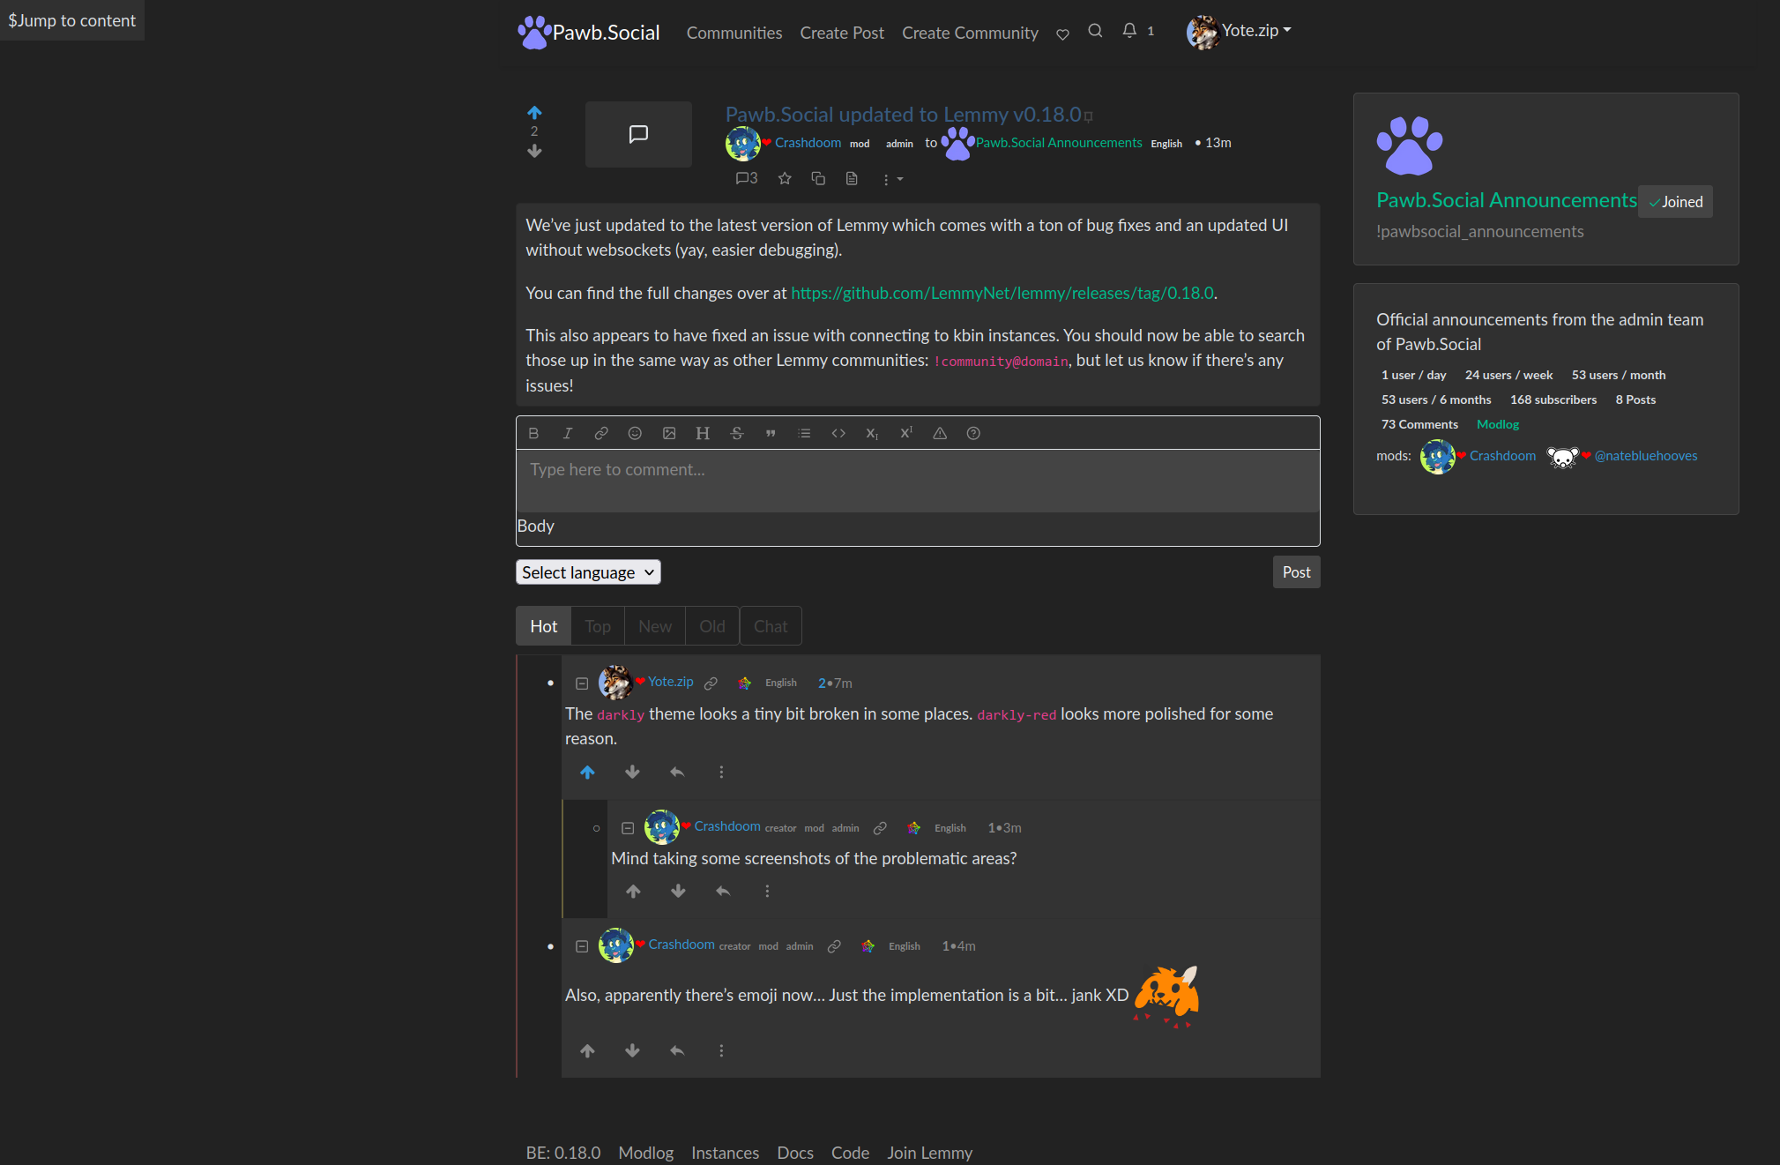Downvote Crashdoom's screenshots reply
The image size is (1780, 1165).
[x=678, y=892]
